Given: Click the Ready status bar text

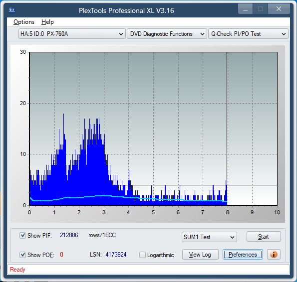Looking at the screenshot, I should point(17,270).
